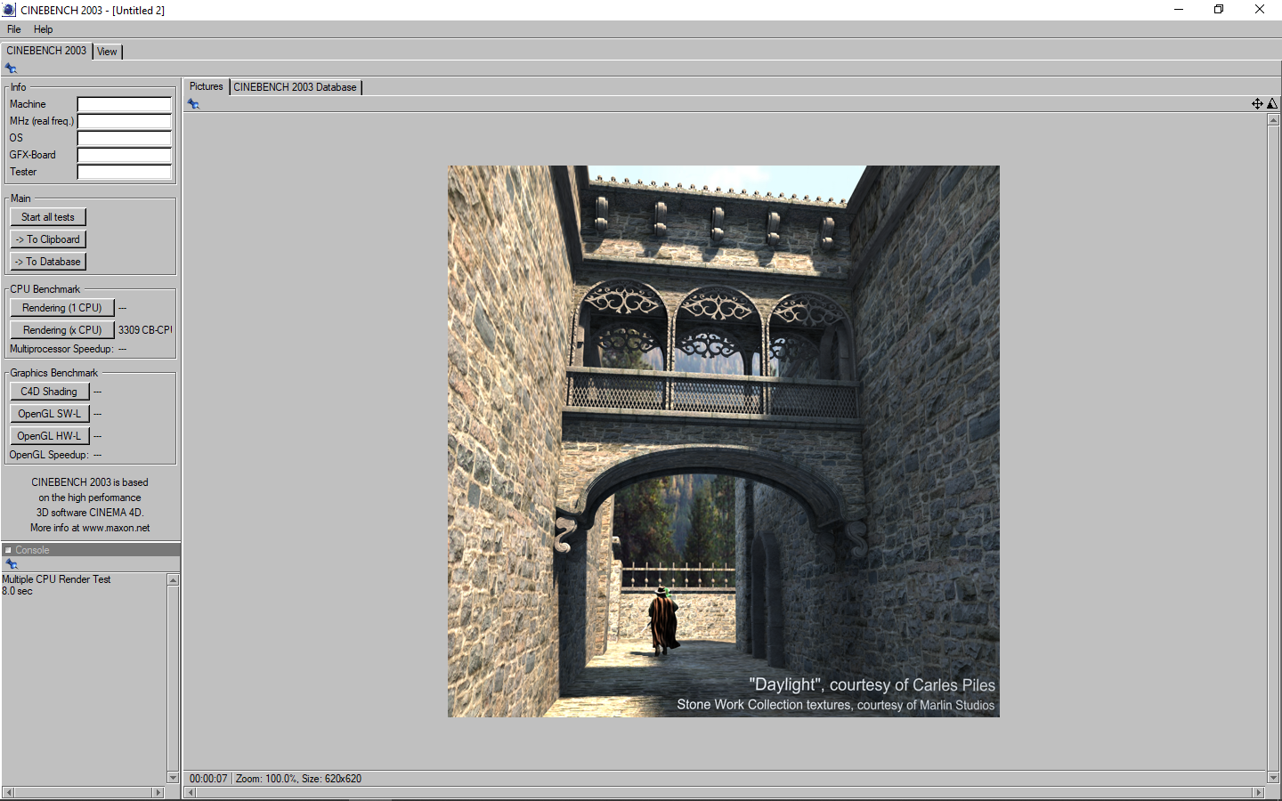Screen dimensions: 1282x801
Task: Click the GFX-Board input field
Action: point(125,155)
